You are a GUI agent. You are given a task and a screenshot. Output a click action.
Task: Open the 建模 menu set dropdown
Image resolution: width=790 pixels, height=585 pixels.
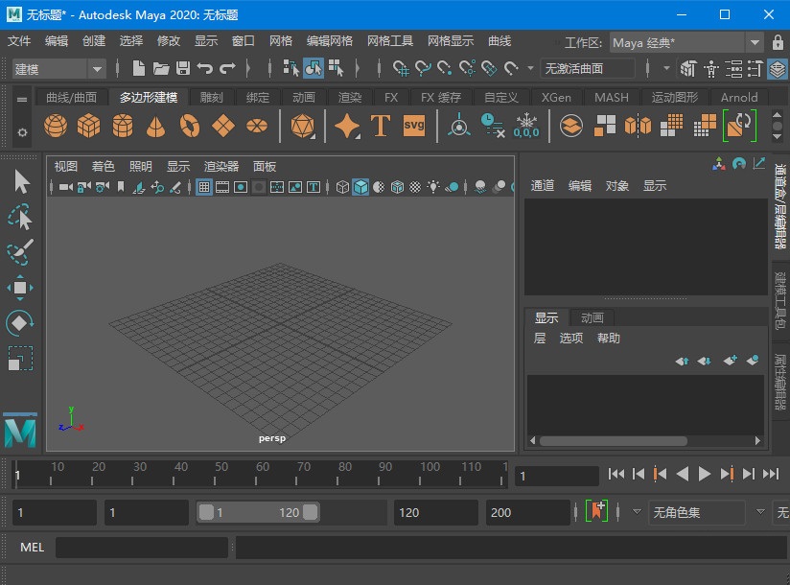pos(97,68)
